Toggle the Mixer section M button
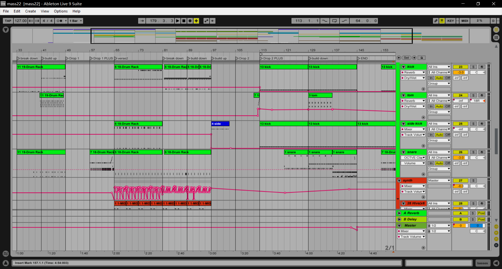This screenshot has width=502, height=269. pyautogui.click(x=496, y=239)
